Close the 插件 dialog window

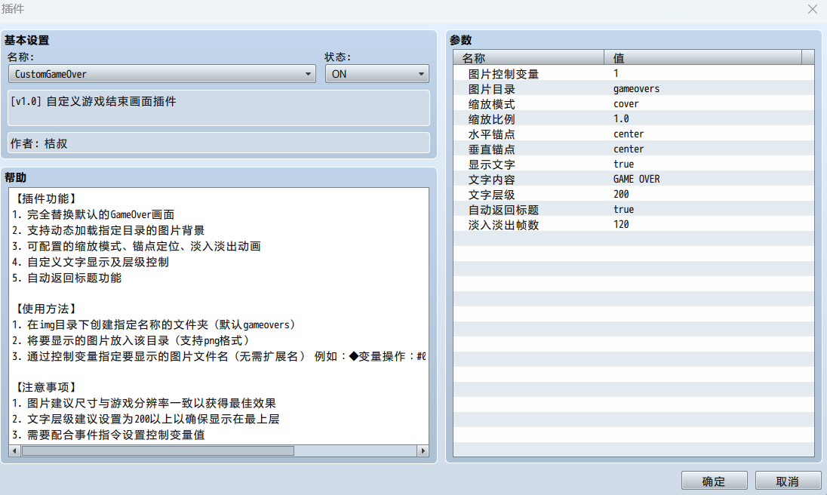tap(812, 9)
